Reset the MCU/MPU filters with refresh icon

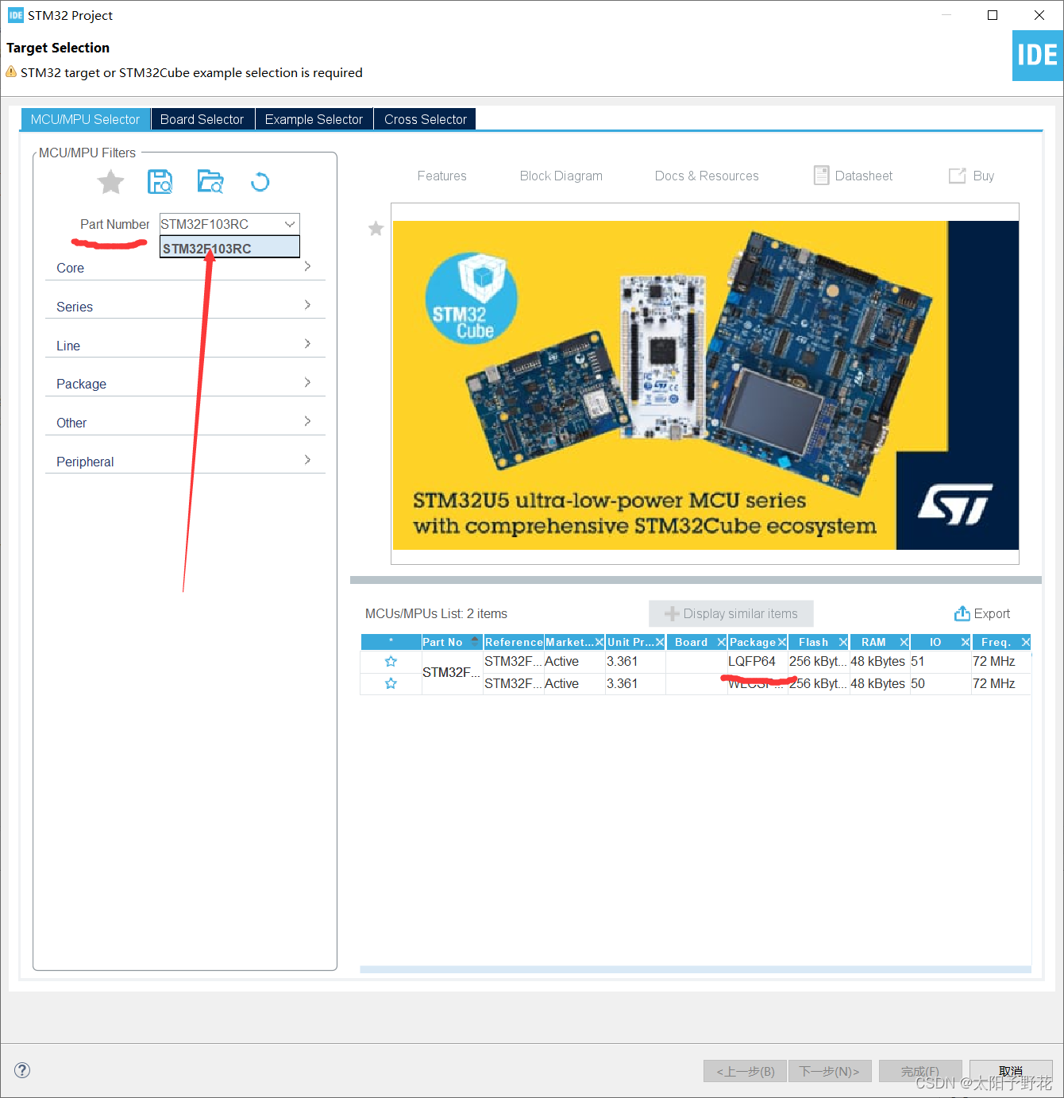pyautogui.click(x=260, y=182)
